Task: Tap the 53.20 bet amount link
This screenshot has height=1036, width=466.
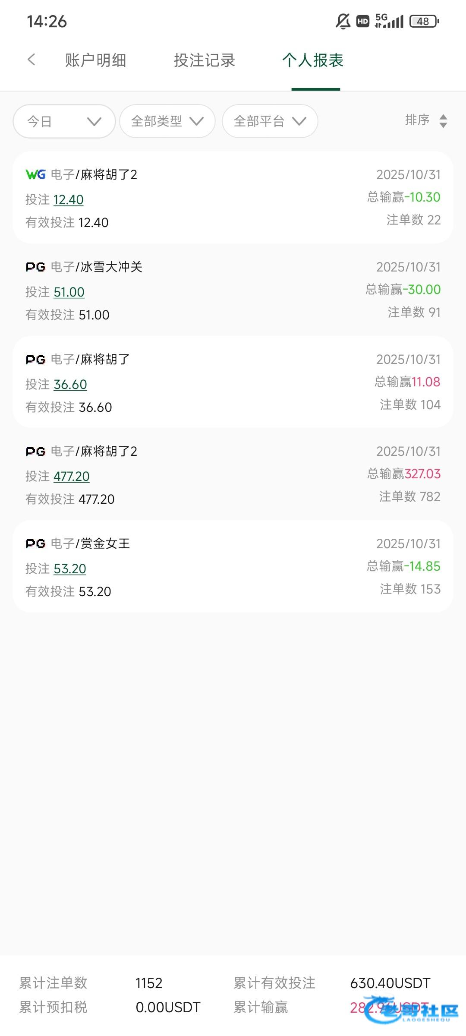Action: point(70,569)
